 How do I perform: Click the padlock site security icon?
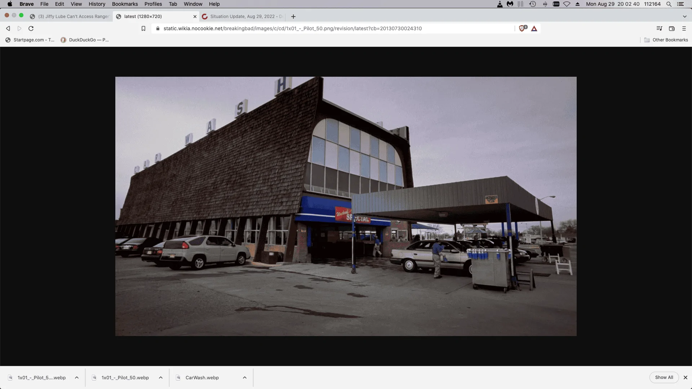pyautogui.click(x=158, y=28)
